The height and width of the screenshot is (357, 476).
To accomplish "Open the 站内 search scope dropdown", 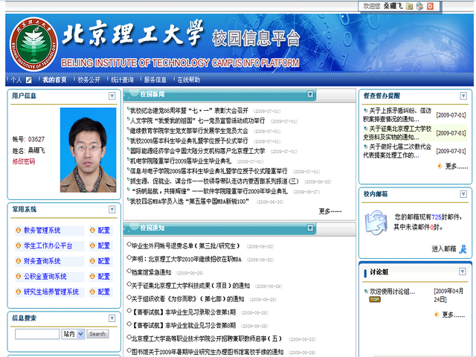I will (73, 334).
